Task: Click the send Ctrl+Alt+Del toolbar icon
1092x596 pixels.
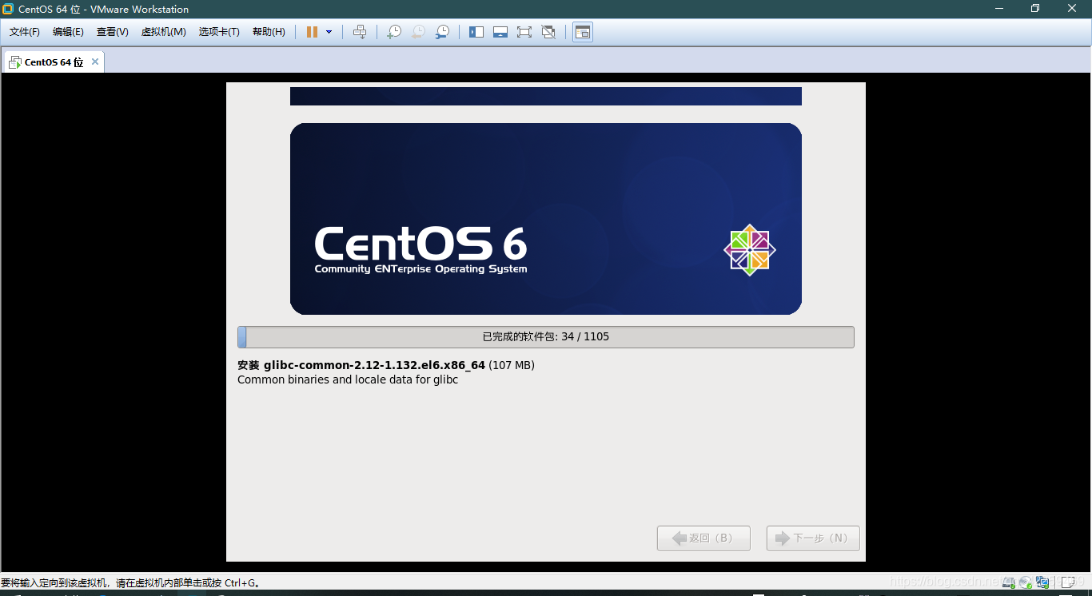Action: click(360, 32)
